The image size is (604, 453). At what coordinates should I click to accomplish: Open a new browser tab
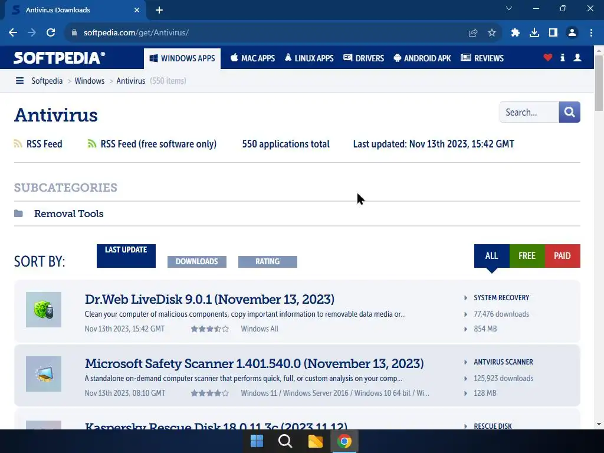coord(159,10)
